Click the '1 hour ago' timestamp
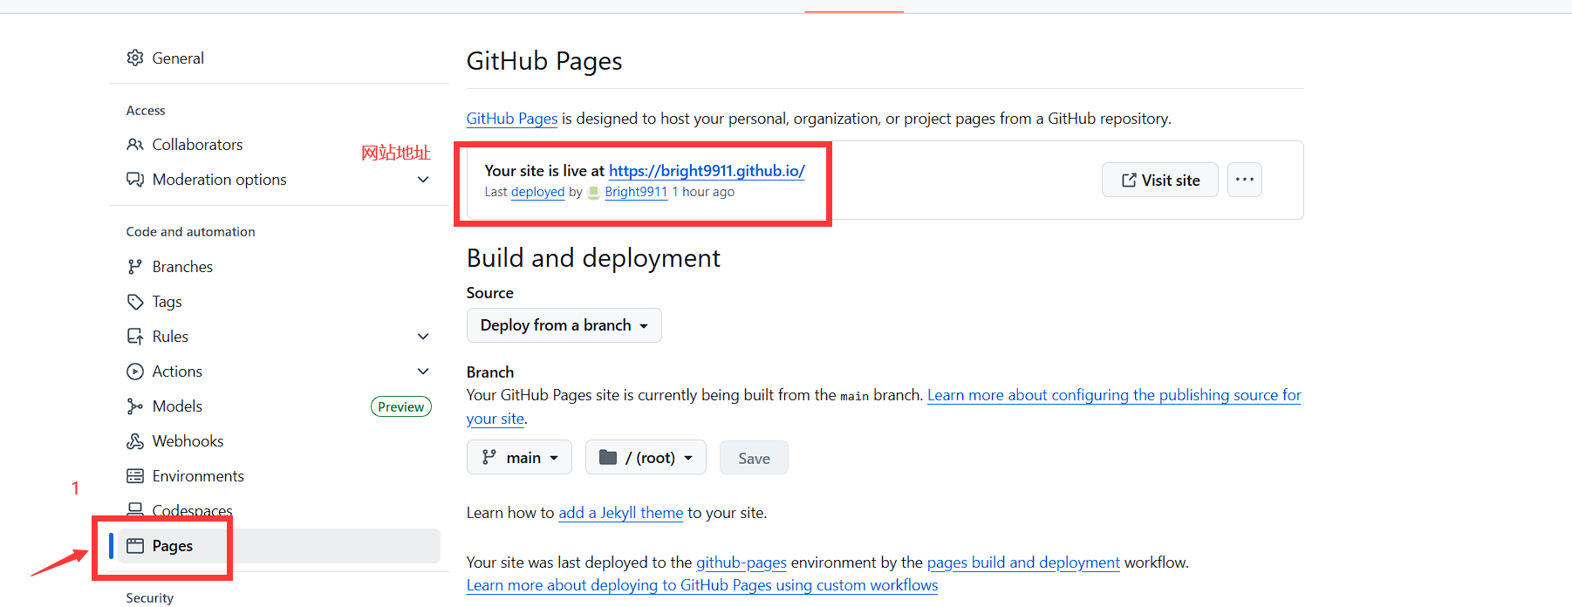The width and height of the screenshot is (1572, 607). click(703, 192)
